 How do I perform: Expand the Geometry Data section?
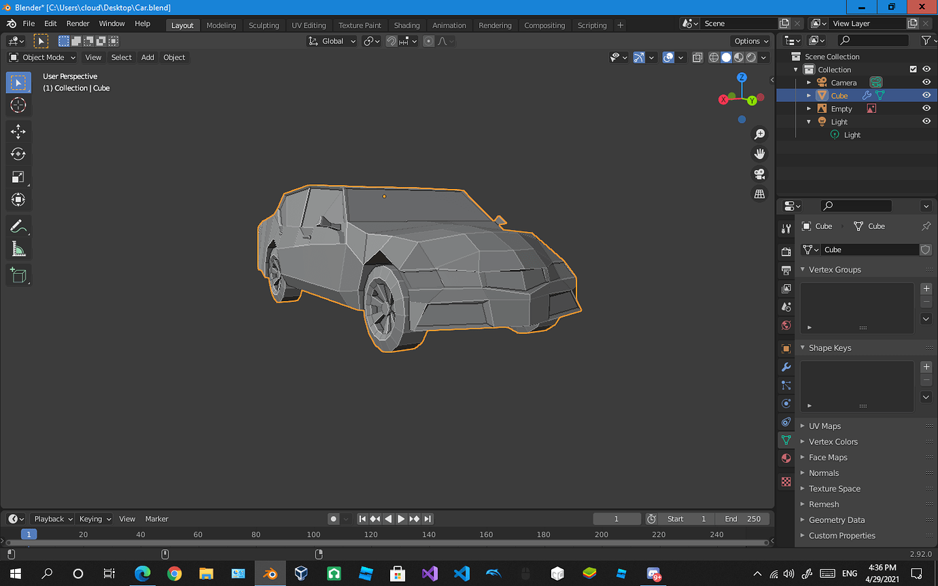coord(837,520)
